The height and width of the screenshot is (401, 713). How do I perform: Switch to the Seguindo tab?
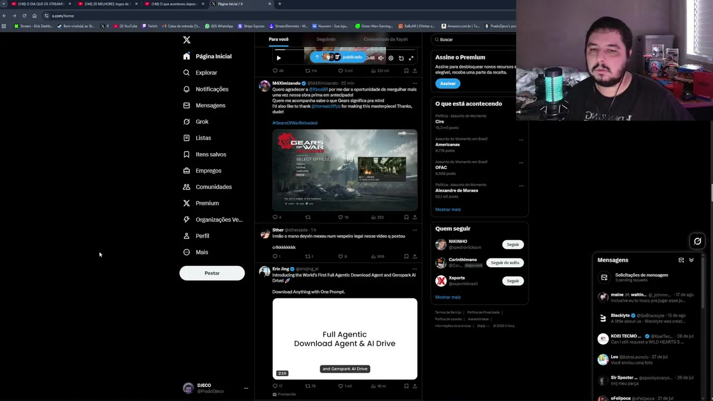pyautogui.click(x=326, y=40)
